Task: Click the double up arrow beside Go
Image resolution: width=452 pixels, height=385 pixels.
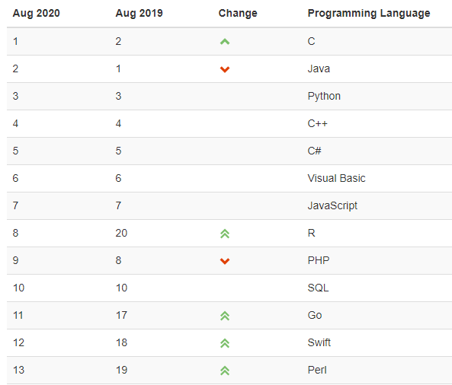Action: [225, 316]
